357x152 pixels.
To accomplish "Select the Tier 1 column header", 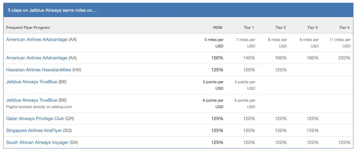I will pos(249,28).
